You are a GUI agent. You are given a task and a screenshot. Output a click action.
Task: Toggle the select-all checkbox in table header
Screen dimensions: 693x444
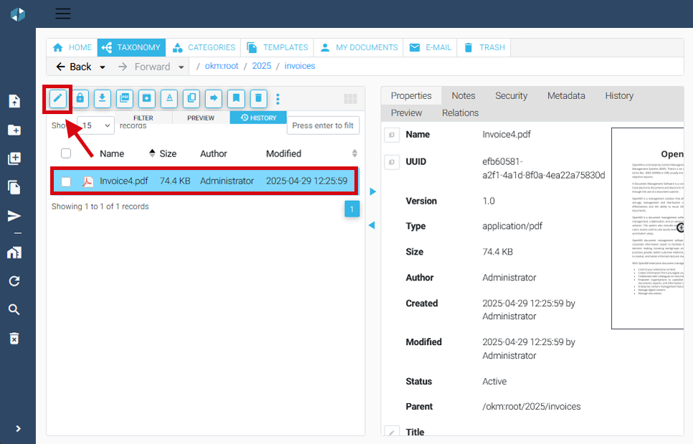(x=66, y=153)
